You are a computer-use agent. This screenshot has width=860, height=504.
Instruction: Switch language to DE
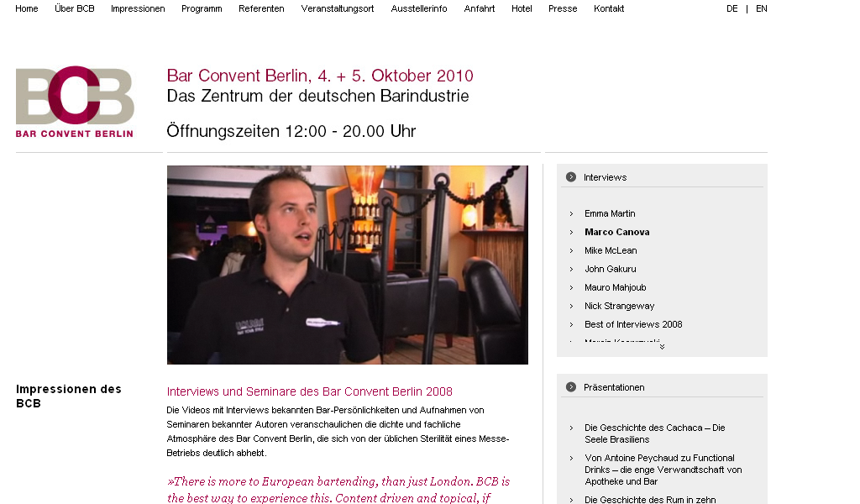tap(732, 8)
